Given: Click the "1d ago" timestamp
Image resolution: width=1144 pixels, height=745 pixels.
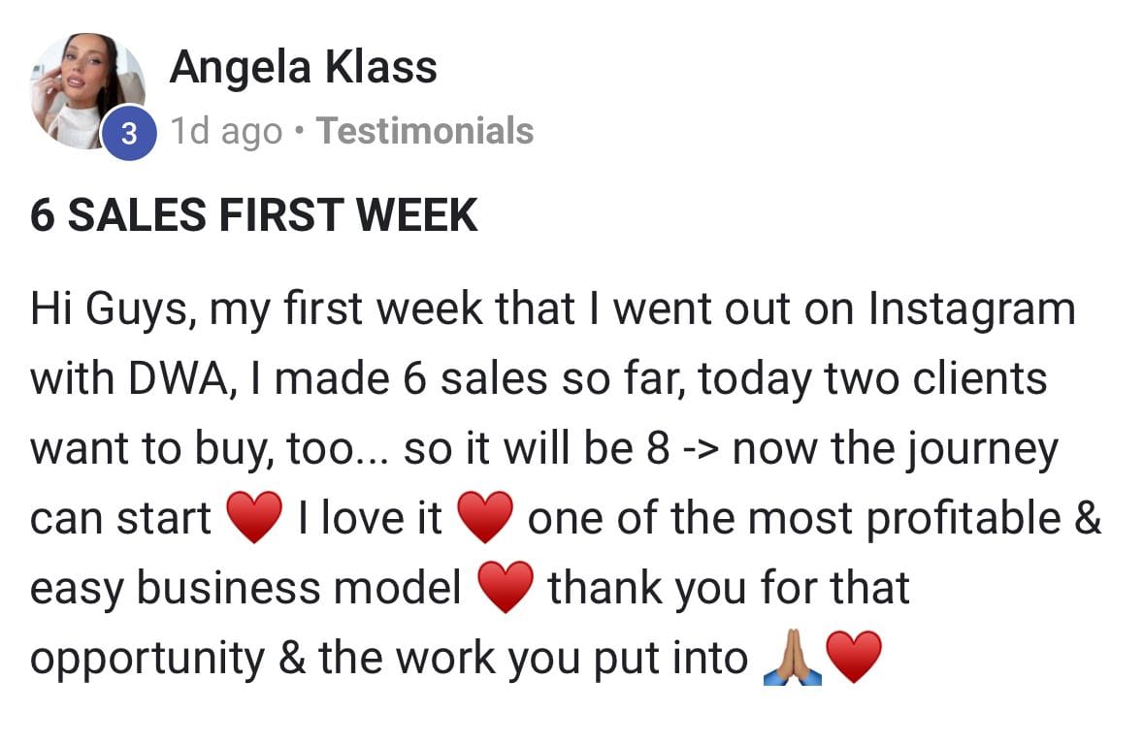Looking at the screenshot, I should coord(226,131).
